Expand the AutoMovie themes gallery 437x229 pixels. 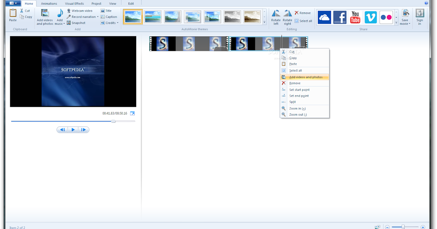[x=265, y=23]
